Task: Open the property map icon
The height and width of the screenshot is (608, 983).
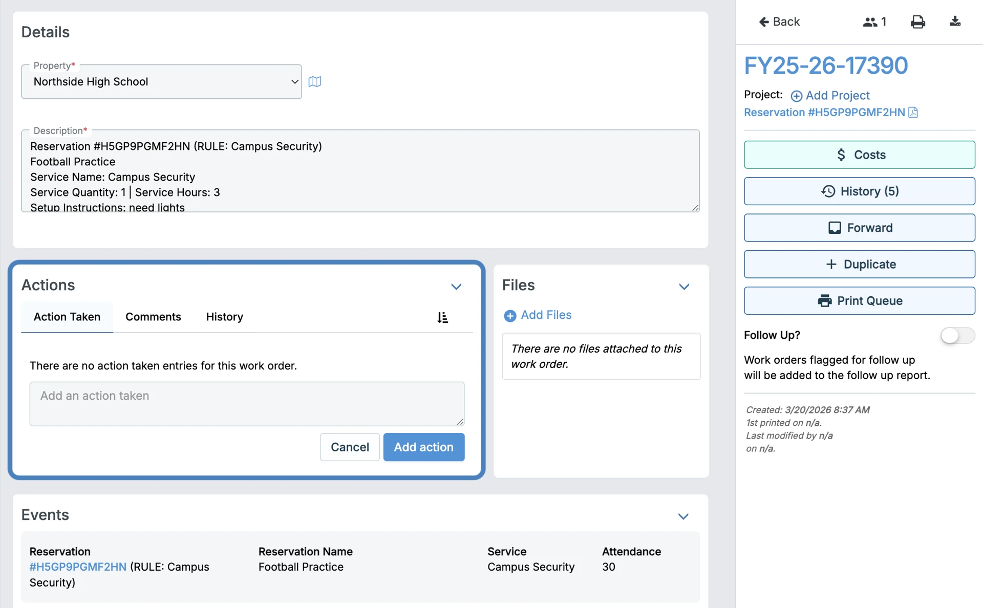Action: click(x=315, y=82)
